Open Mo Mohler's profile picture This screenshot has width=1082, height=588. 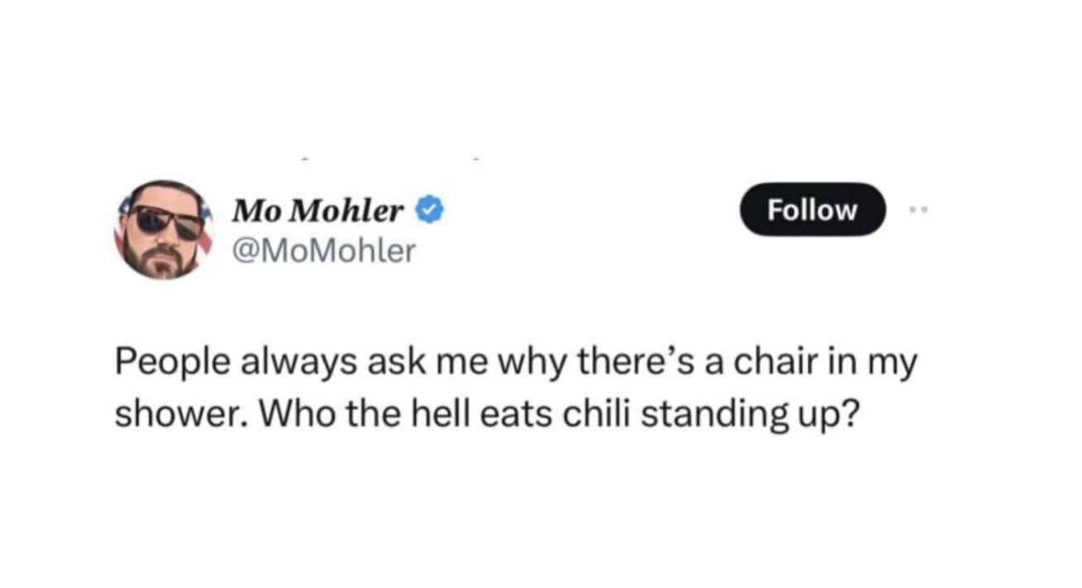tap(163, 229)
